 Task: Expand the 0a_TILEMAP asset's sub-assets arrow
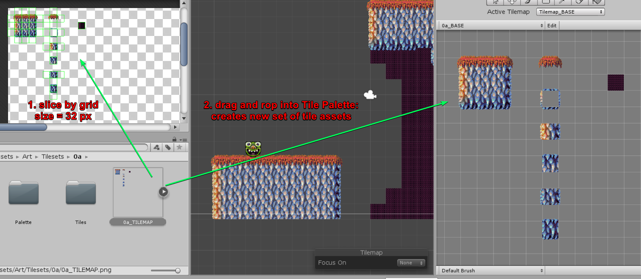click(x=164, y=191)
